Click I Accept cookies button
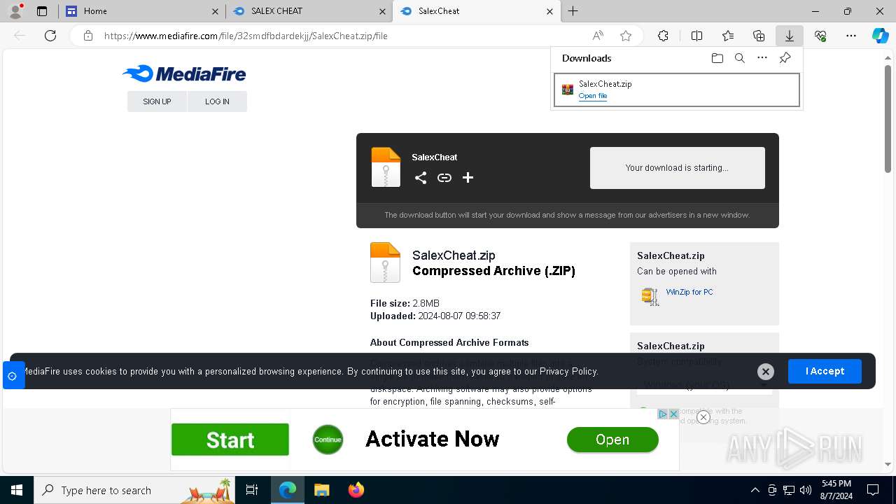 pyautogui.click(x=825, y=371)
